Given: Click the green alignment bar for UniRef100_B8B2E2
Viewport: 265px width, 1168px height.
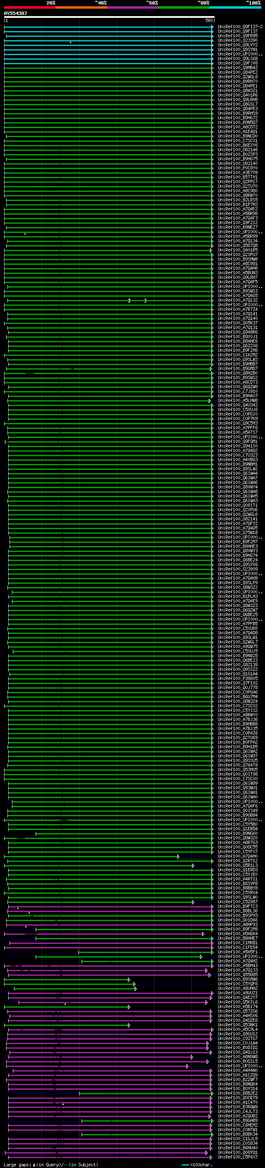Looking at the screenshot, I should (146, 1093).
